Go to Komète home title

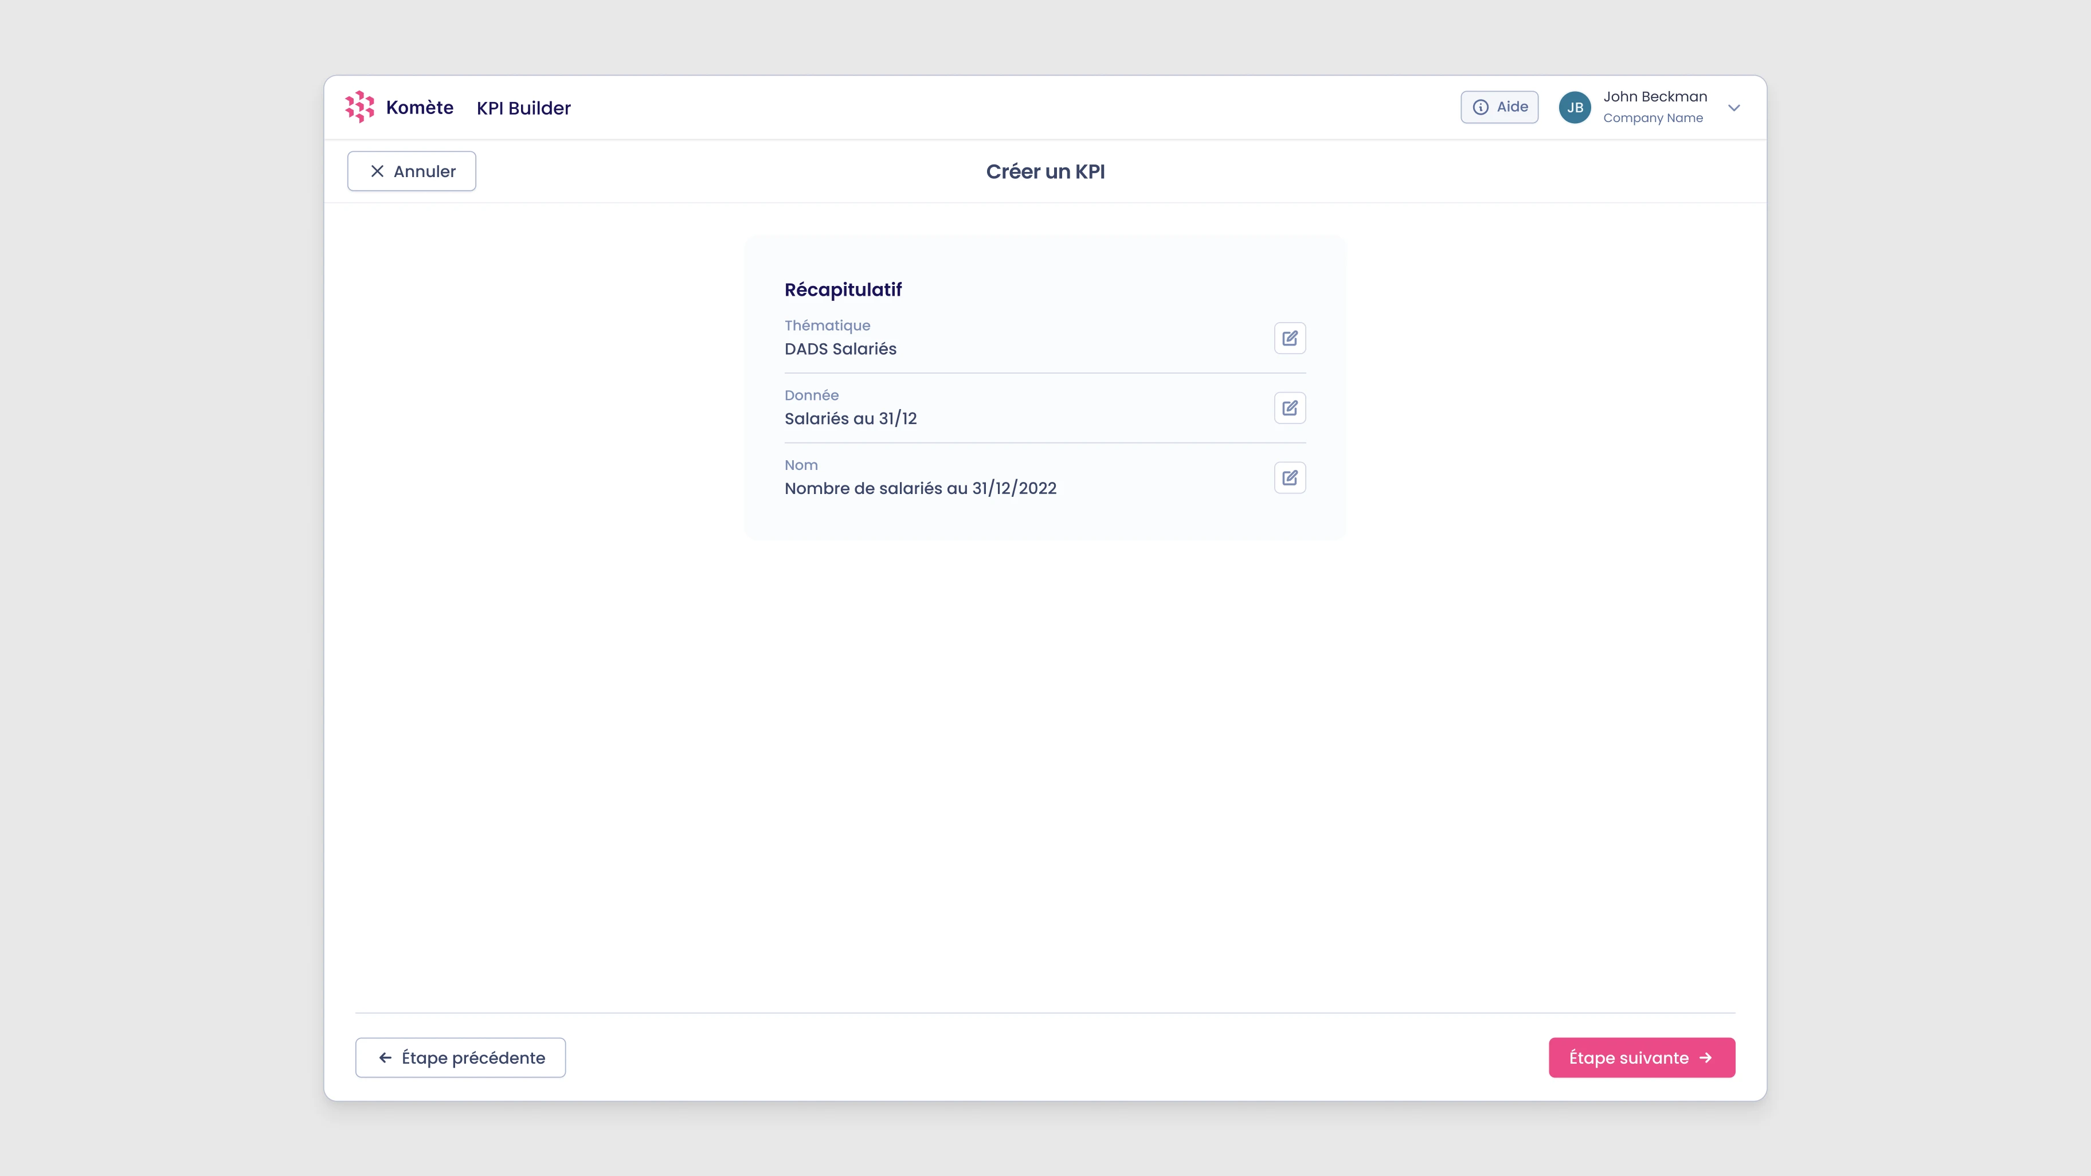pos(419,107)
